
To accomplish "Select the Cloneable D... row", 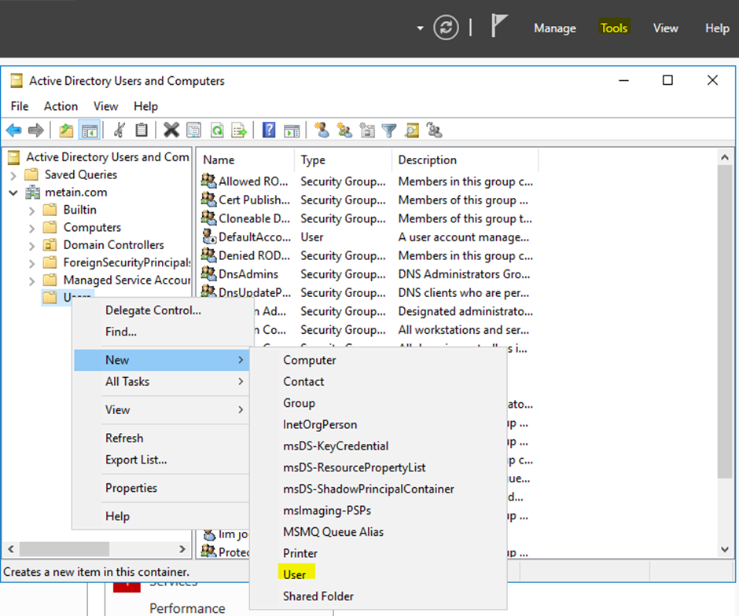I will 368,218.
